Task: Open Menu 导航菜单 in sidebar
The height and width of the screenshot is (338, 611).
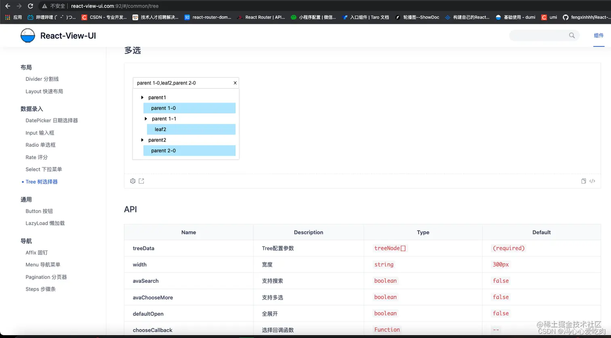Action: 43,264
